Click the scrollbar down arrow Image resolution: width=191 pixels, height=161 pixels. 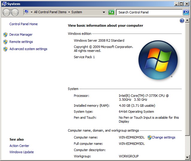(x=187, y=157)
